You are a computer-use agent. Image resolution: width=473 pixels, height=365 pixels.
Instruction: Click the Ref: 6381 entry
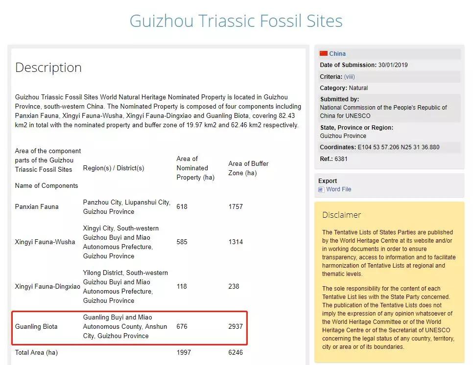[332, 159]
